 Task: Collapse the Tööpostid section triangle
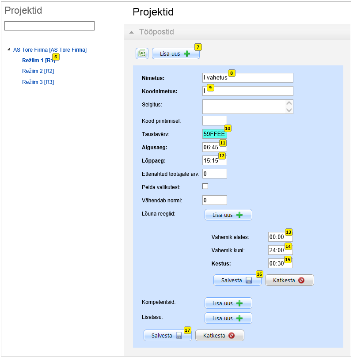pos(131,32)
